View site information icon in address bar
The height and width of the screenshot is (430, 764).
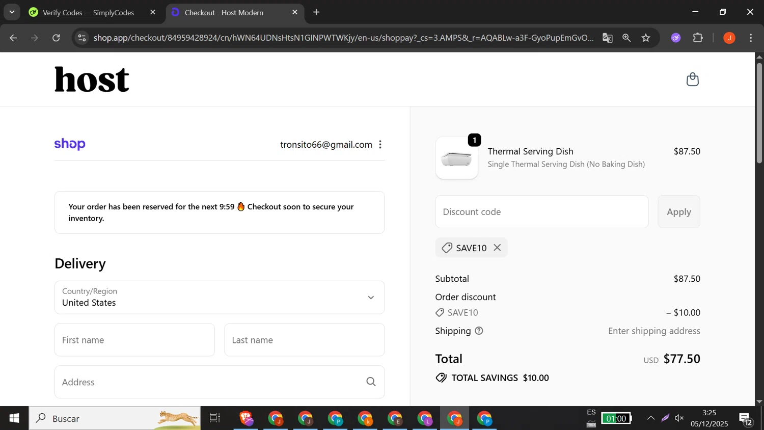click(x=82, y=38)
